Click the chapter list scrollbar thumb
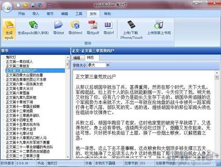This screenshot has width=221, height=167. 68,65
